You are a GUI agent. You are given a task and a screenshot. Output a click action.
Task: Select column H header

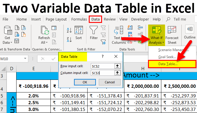coord(143,69)
